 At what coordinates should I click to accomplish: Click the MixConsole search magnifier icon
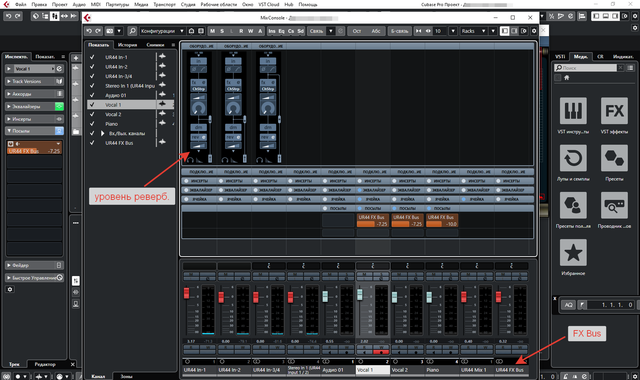(132, 31)
